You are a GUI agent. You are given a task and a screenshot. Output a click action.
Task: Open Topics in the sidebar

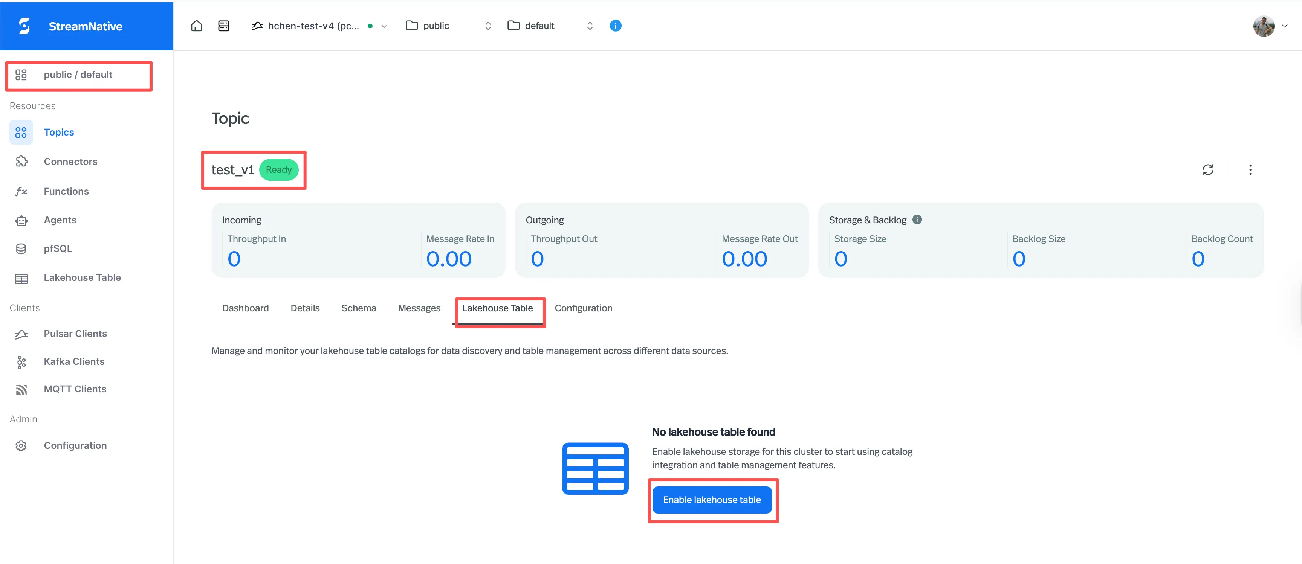pos(59,132)
